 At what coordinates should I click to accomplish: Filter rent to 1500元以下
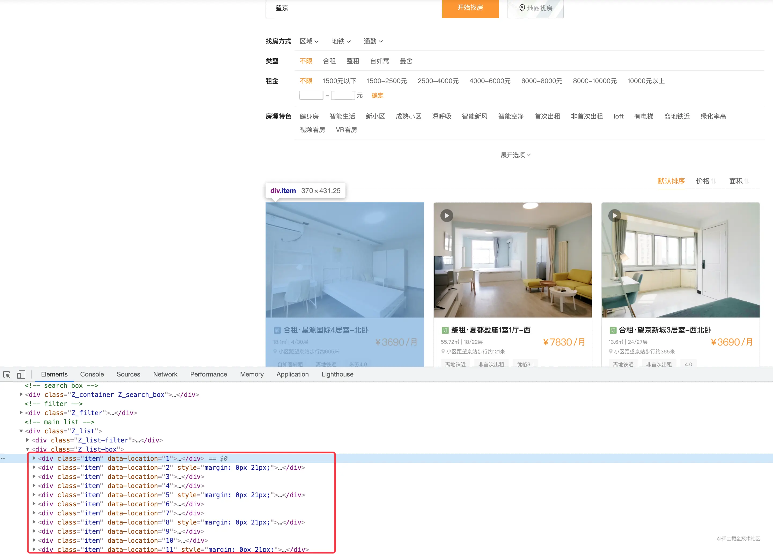pyautogui.click(x=340, y=81)
